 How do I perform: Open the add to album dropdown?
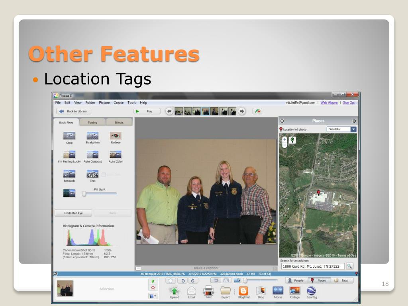(153, 296)
